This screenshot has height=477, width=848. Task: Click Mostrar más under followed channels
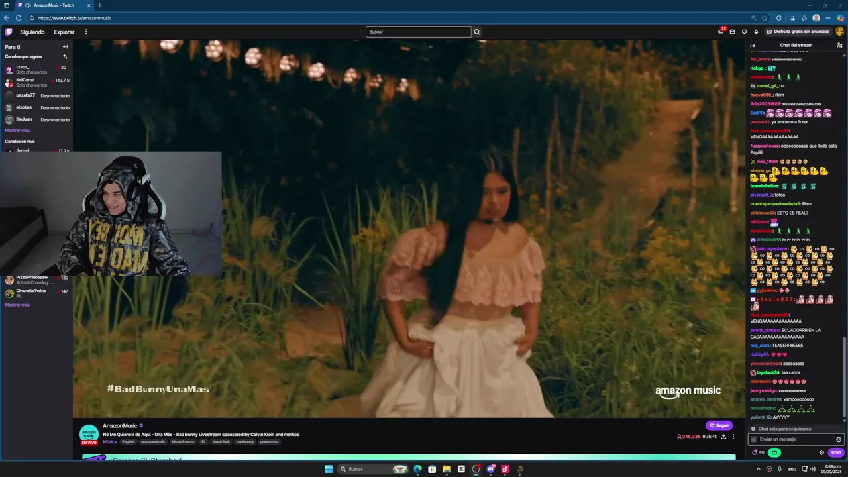click(17, 131)
